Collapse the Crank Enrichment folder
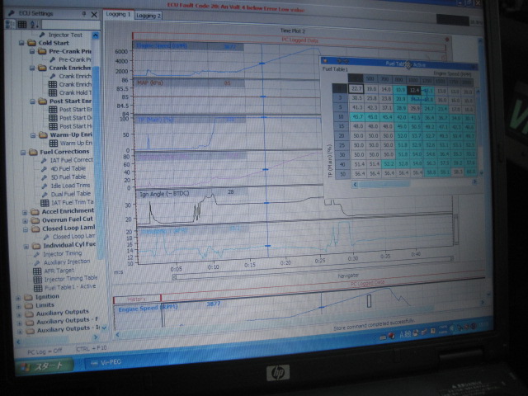Image resolution: width=528 pixels, height=396 pixels. click(32, 68)
